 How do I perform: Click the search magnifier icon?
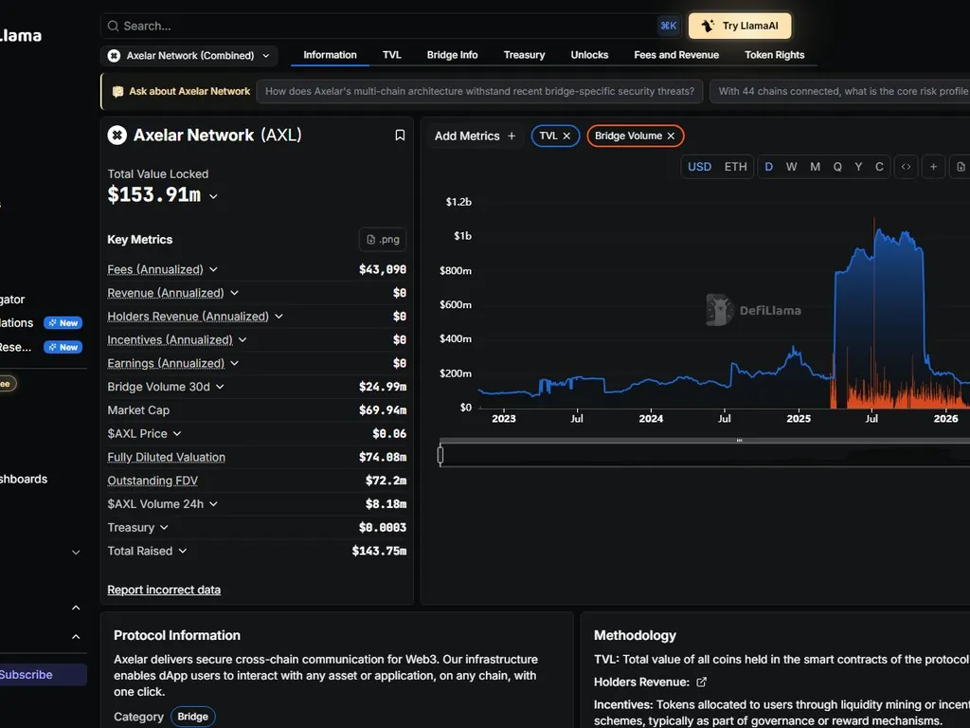coord(113,26)
